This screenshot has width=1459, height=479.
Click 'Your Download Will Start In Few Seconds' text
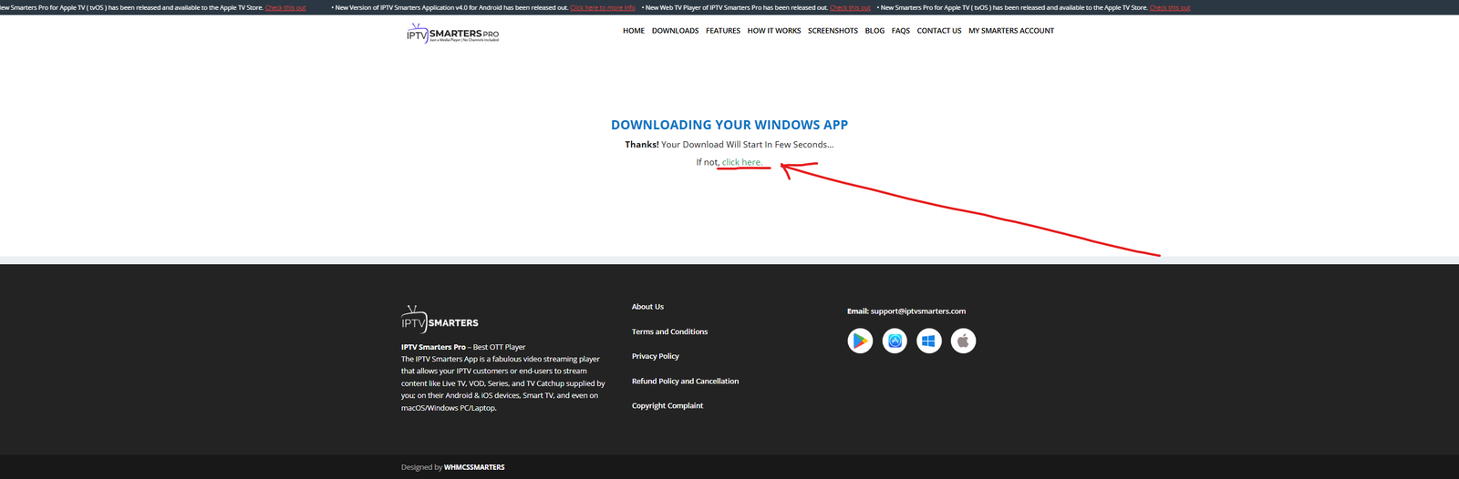747,145
